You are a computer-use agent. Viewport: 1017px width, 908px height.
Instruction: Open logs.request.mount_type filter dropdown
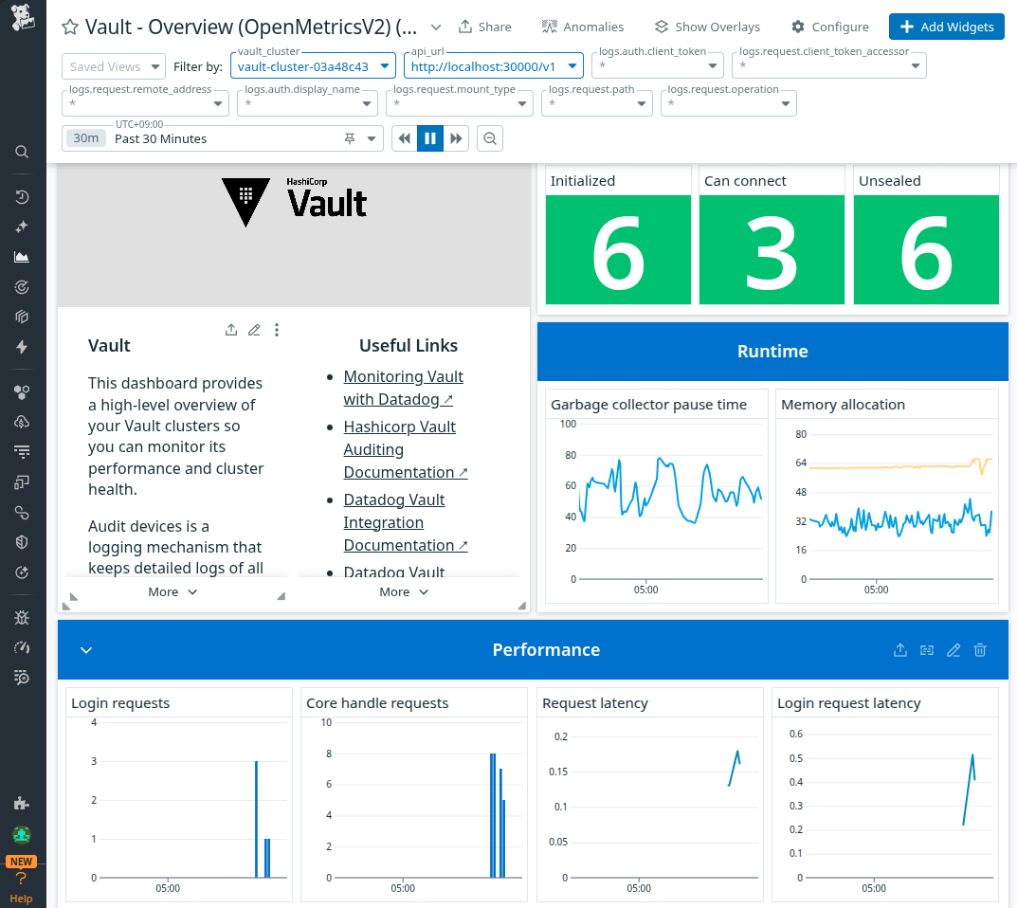pos(459,103)
